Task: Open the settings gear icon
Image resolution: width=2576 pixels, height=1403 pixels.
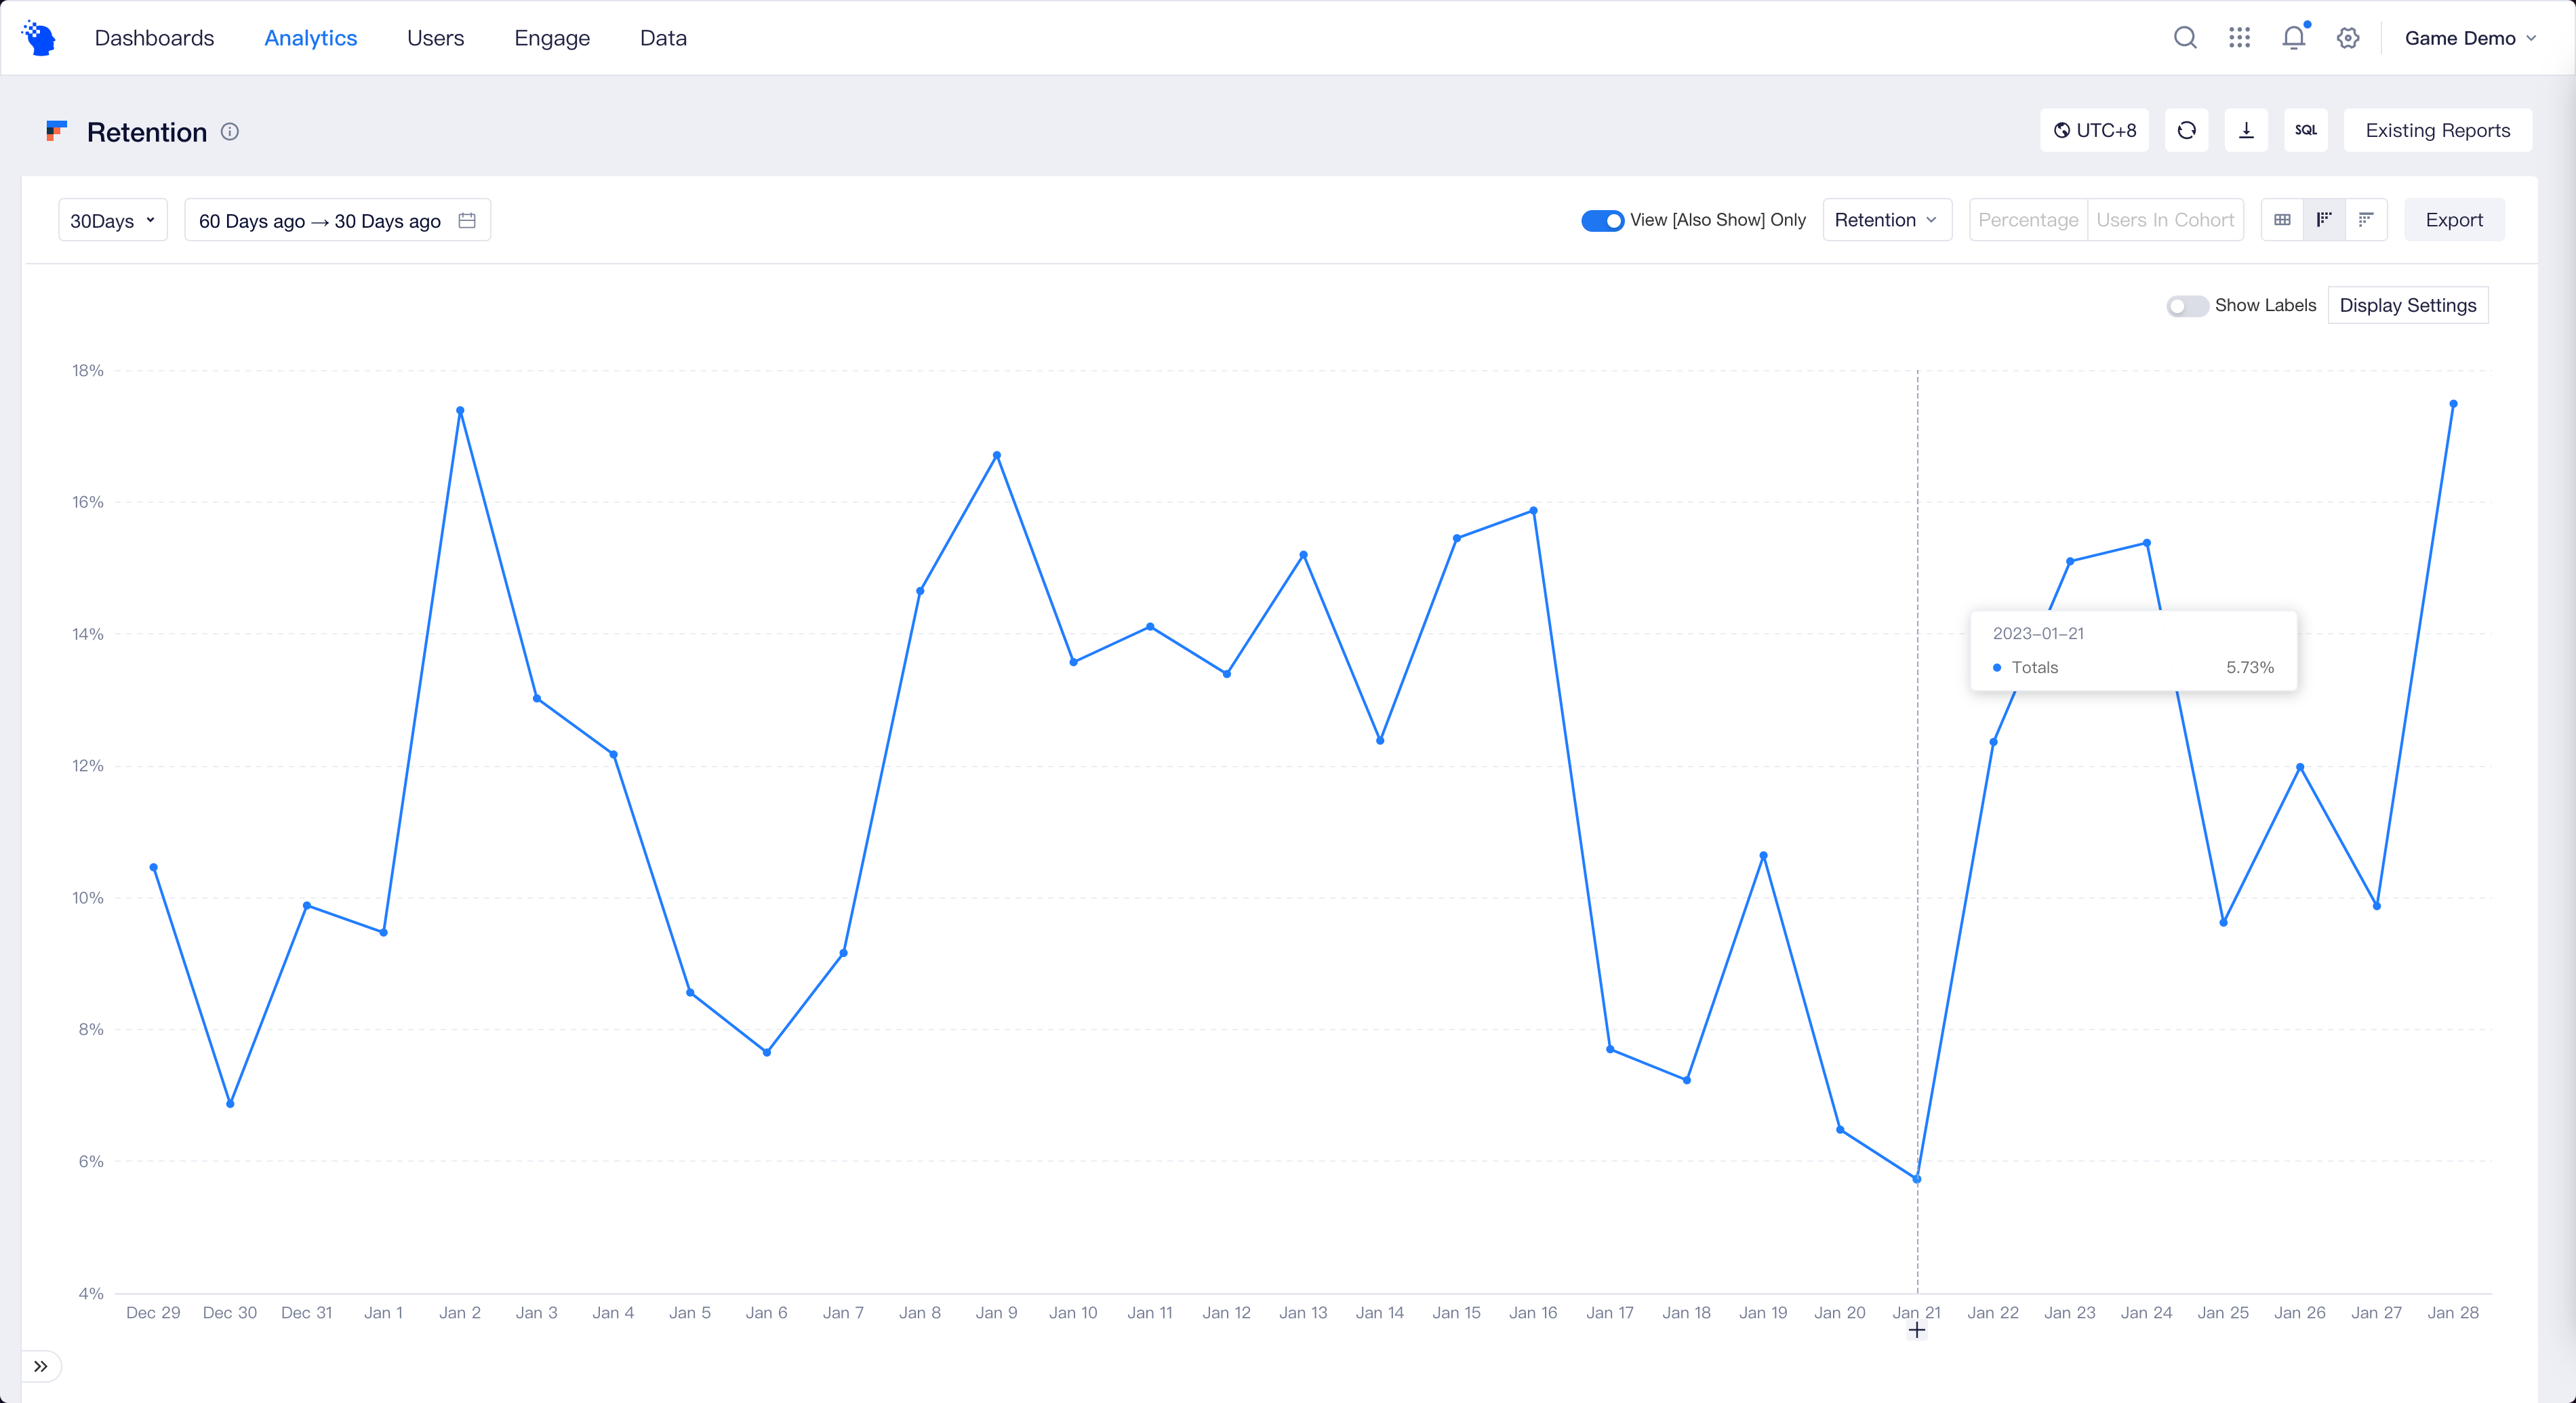Action: point(2348,38)
